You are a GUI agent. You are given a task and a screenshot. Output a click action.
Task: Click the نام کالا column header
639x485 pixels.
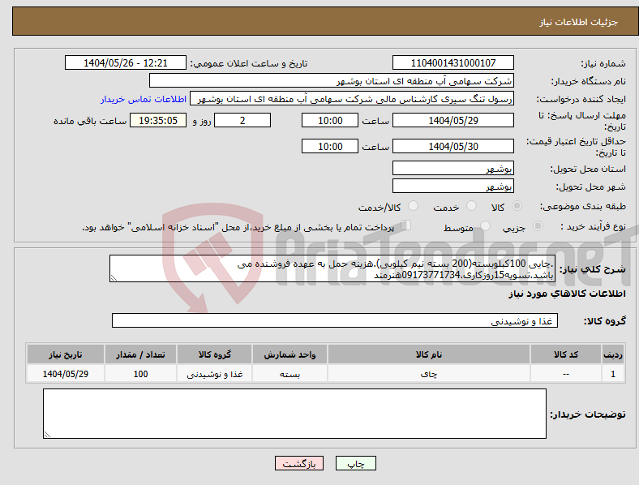[x=429, y=354]
